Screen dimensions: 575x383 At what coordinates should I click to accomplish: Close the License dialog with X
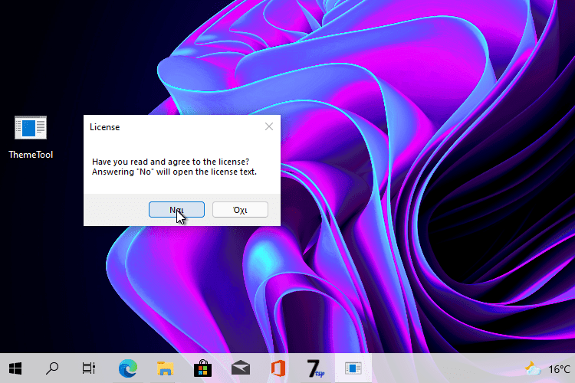click(x=268, y=126)
